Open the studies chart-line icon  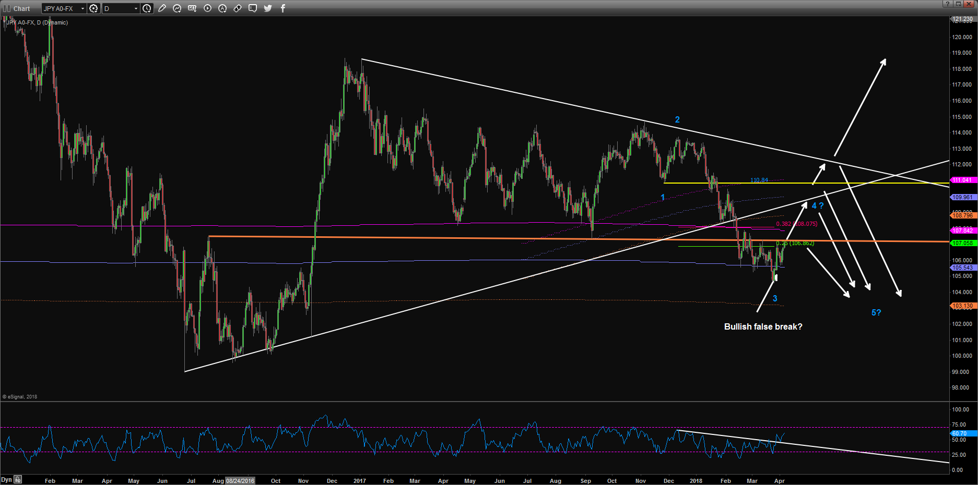point(177,8)
